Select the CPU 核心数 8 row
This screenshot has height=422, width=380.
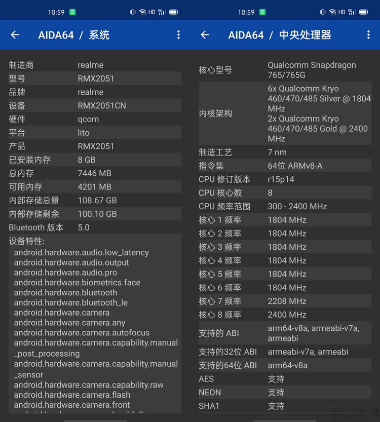pos(285,193)
